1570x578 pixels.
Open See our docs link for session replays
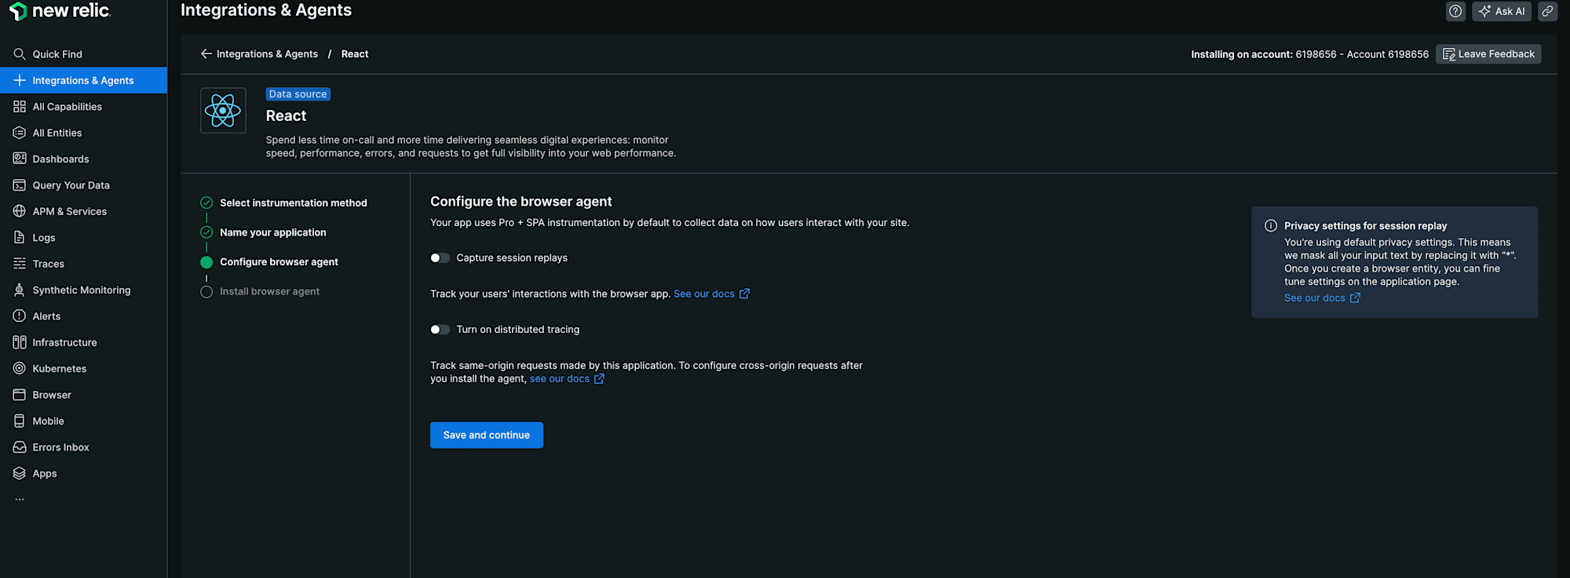(711, 294)
